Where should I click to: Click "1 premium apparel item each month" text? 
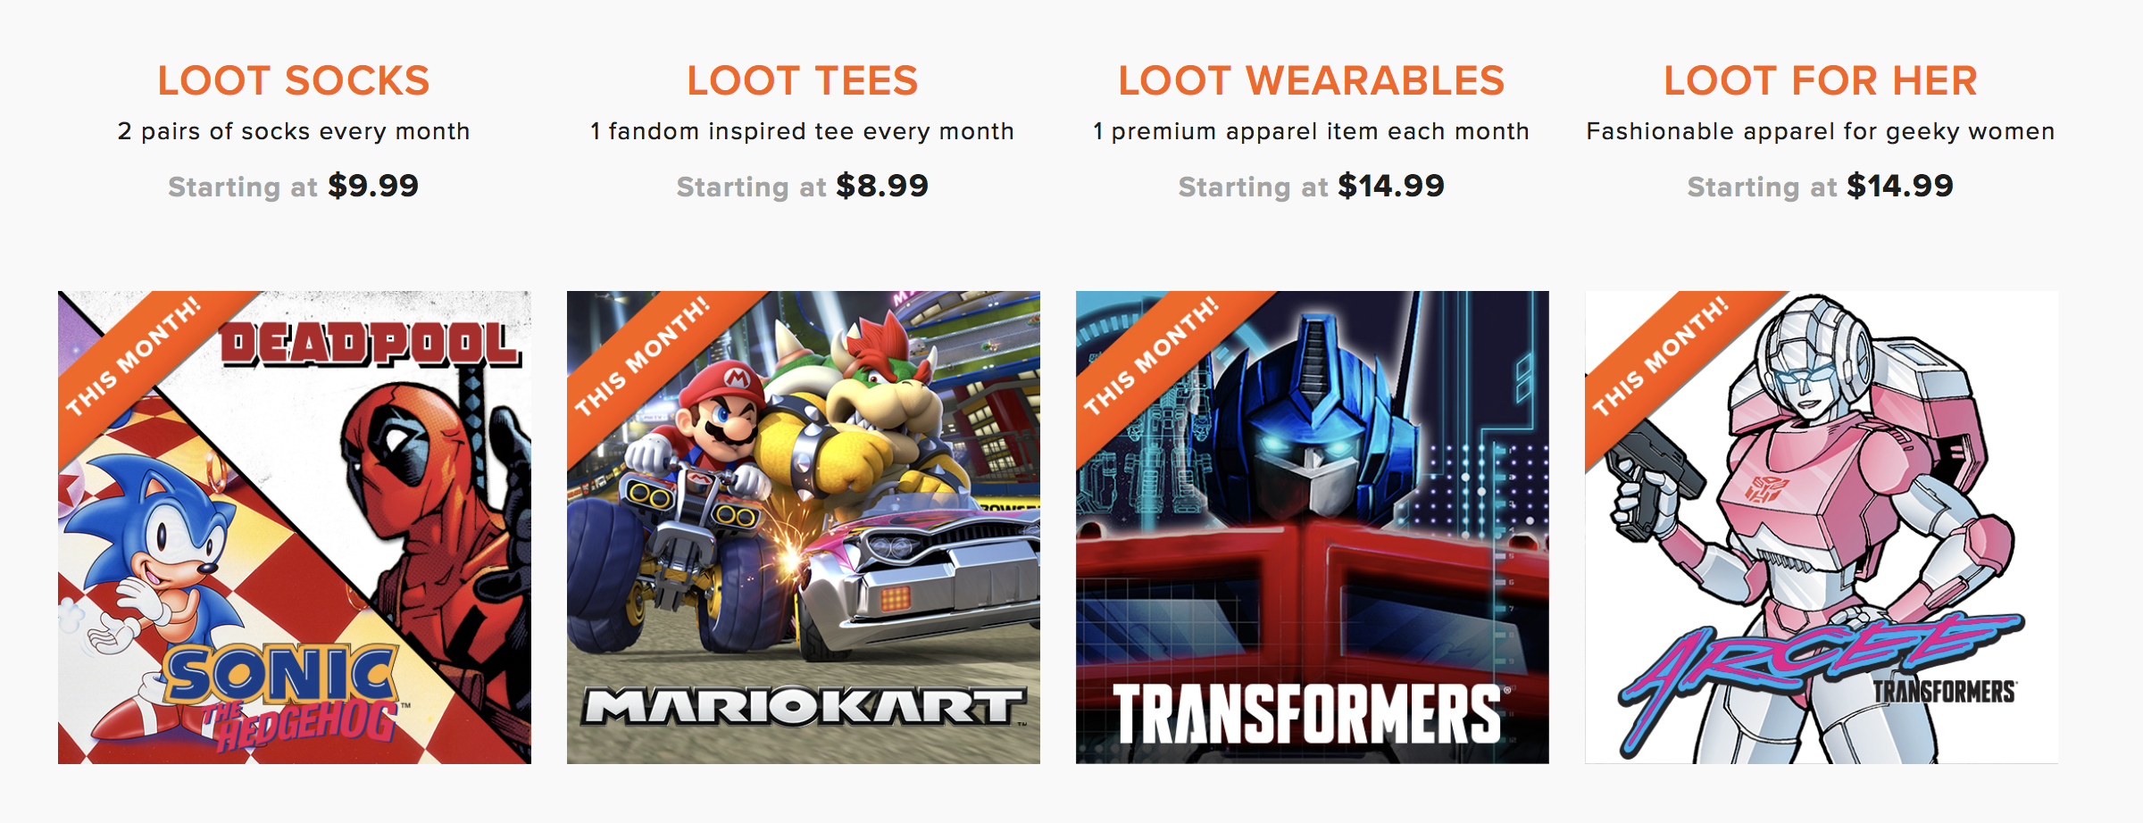pos(1311,132)
